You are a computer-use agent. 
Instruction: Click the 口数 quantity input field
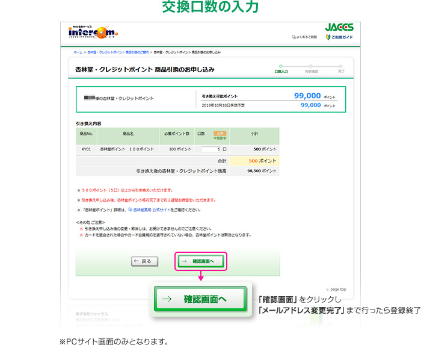pyautogui.click(x=211, y=149)
